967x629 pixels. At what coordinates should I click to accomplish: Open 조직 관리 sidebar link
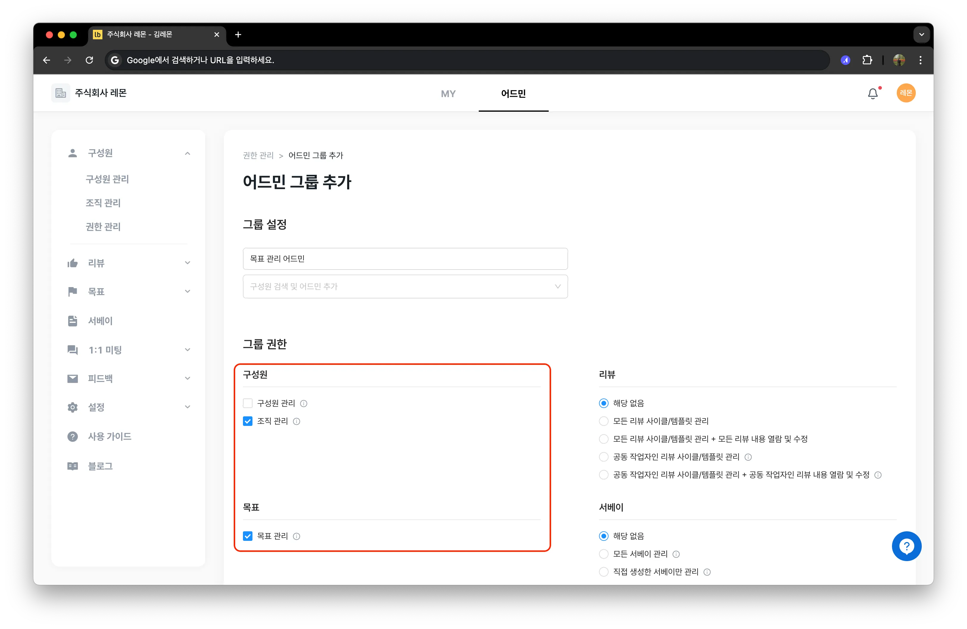[x=103, y=203]
